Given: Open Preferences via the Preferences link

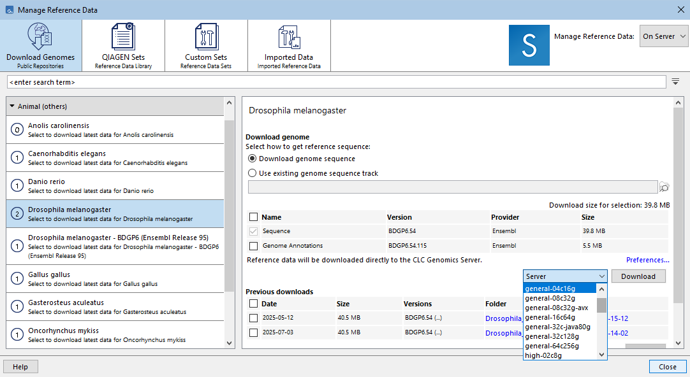Looking at the screenshot, I should point(647,260).
